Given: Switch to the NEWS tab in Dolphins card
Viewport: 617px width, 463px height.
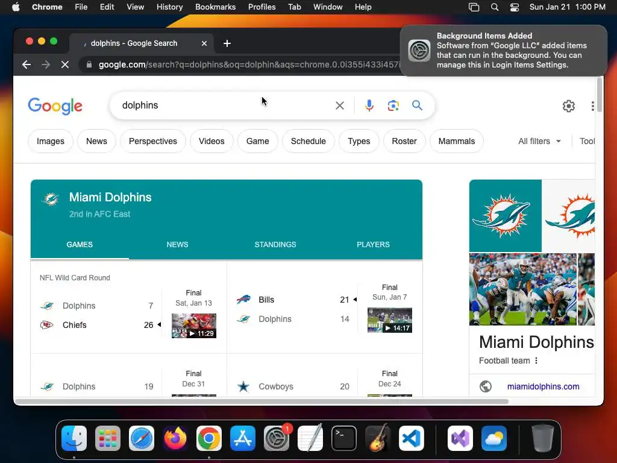Looking at the screenshot, I should [x=178, y=245].
